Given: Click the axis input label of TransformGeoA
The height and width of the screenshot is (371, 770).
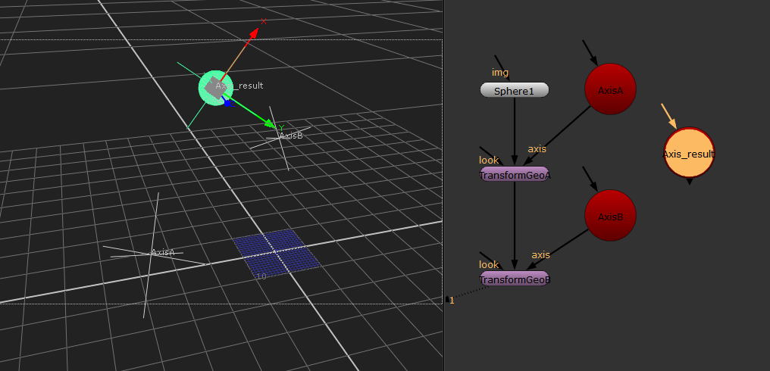Looking at the screenshot, I should [537, 149].
